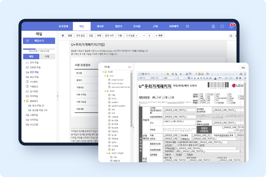Toggle Italic formatting in editor
This screenshot has height=177, width=266.
pyautogui.click(x=192, y=78)
